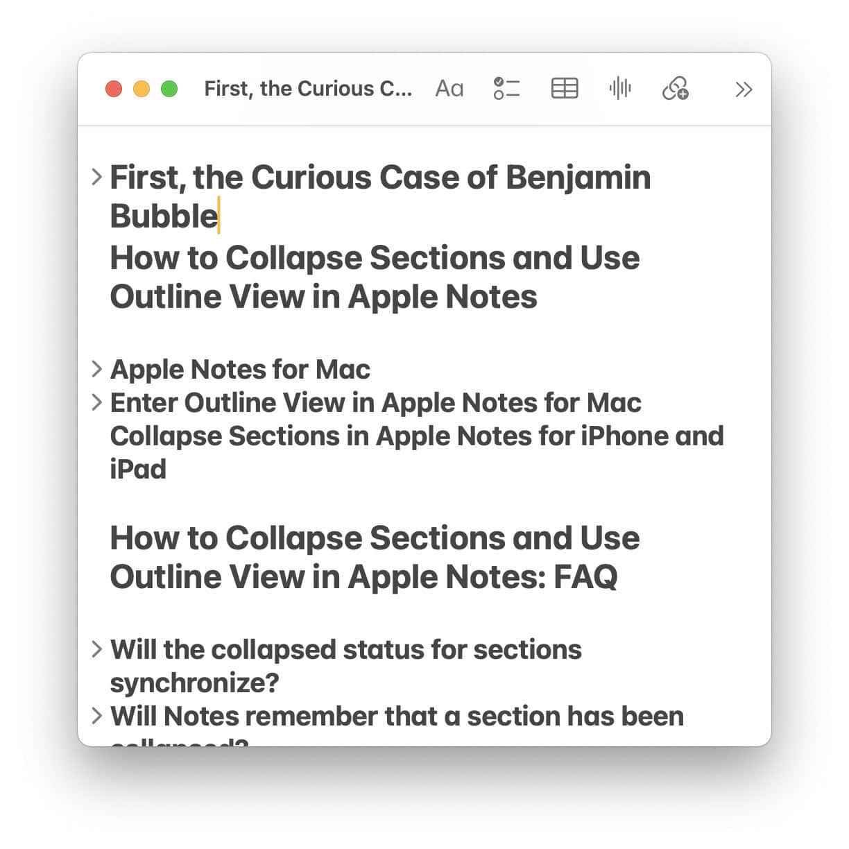
Task: Start an audio recording with the waveform icon
Action: pyautogui.click(x=619, y=88)
